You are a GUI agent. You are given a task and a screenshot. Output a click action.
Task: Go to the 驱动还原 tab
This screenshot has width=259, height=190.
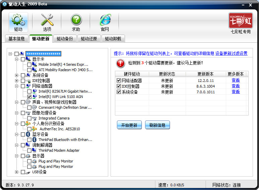pos(89,39)
